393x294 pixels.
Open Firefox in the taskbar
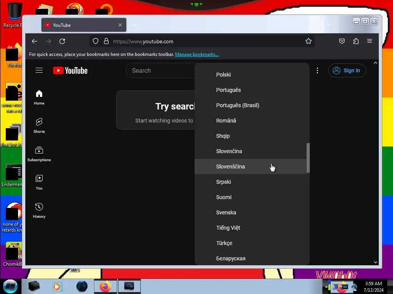105,286
